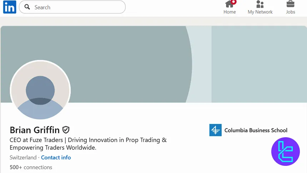The height and width of the screenshot is (173, 307).
Task: Open the Jobs briefcase icon
Action: 291,4
